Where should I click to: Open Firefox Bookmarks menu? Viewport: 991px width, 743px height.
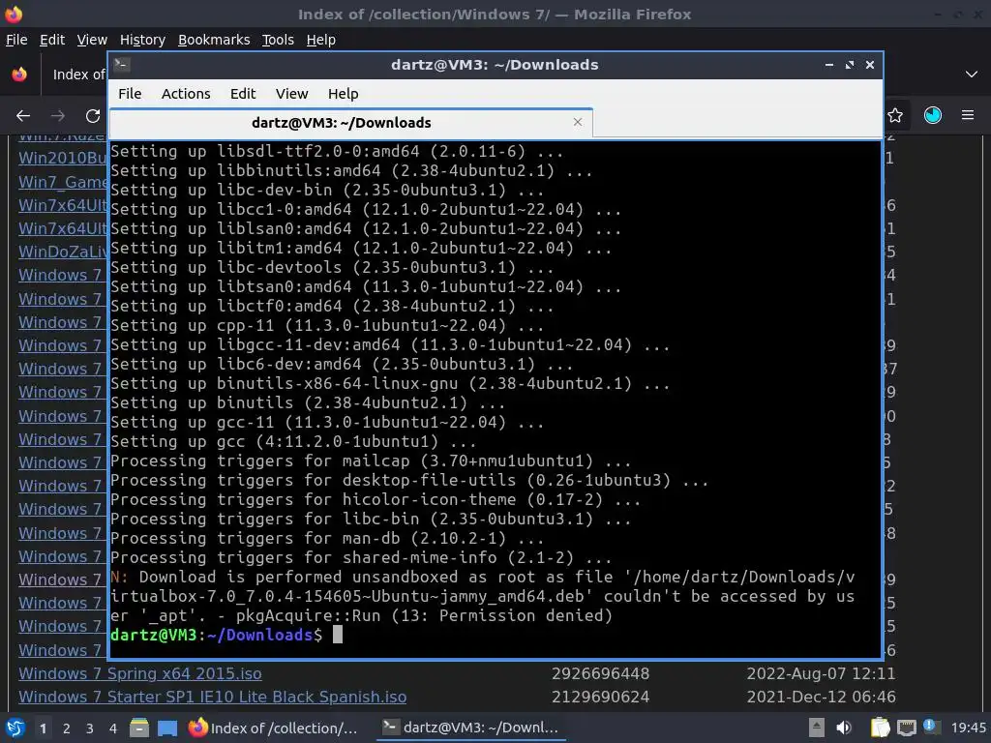tap(214, 40)
